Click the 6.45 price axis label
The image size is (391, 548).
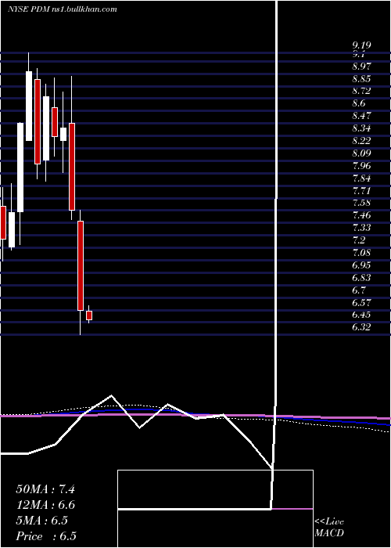point(361,315)
